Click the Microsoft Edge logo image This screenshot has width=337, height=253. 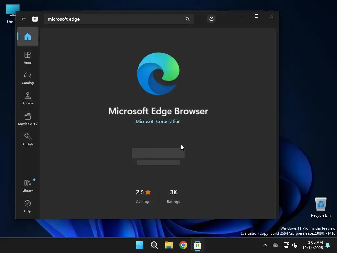(x=158, y=73)
